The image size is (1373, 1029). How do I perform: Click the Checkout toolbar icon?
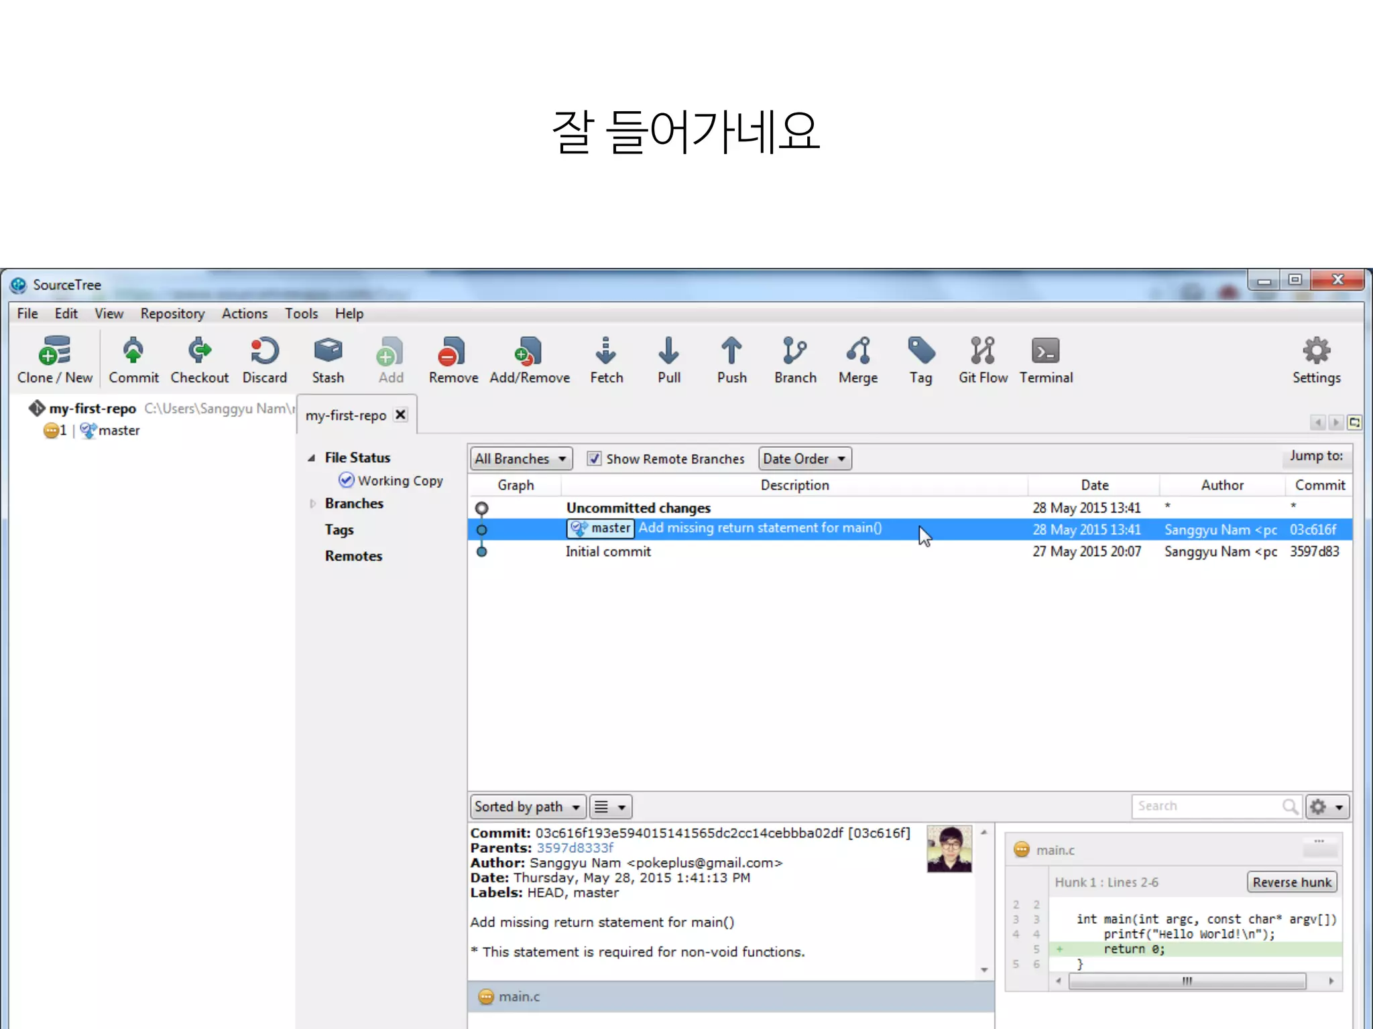click(199, 360)
